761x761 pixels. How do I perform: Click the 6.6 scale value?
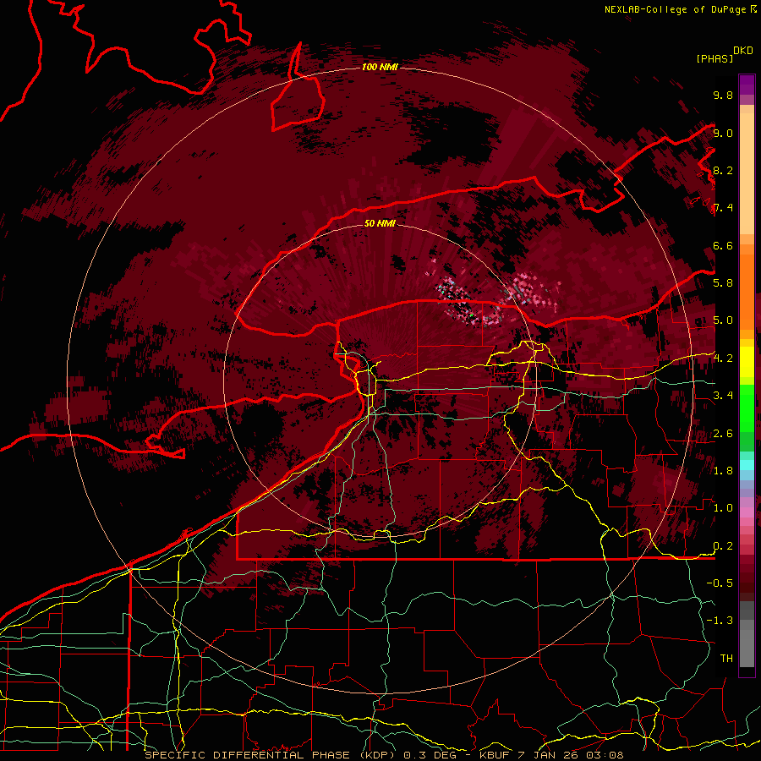point(723,245)
